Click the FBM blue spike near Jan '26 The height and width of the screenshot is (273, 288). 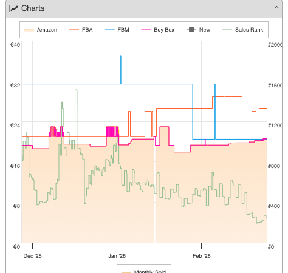(121, 70)
